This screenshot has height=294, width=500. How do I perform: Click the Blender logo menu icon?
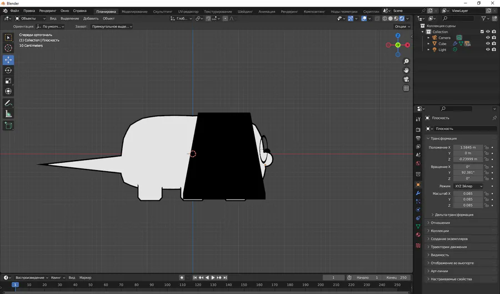tap(6, 11)
